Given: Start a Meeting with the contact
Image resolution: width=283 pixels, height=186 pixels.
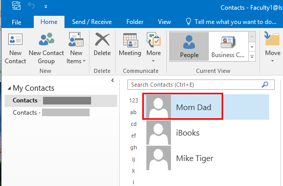Looking at the screenshot, I should coord(130,44).
